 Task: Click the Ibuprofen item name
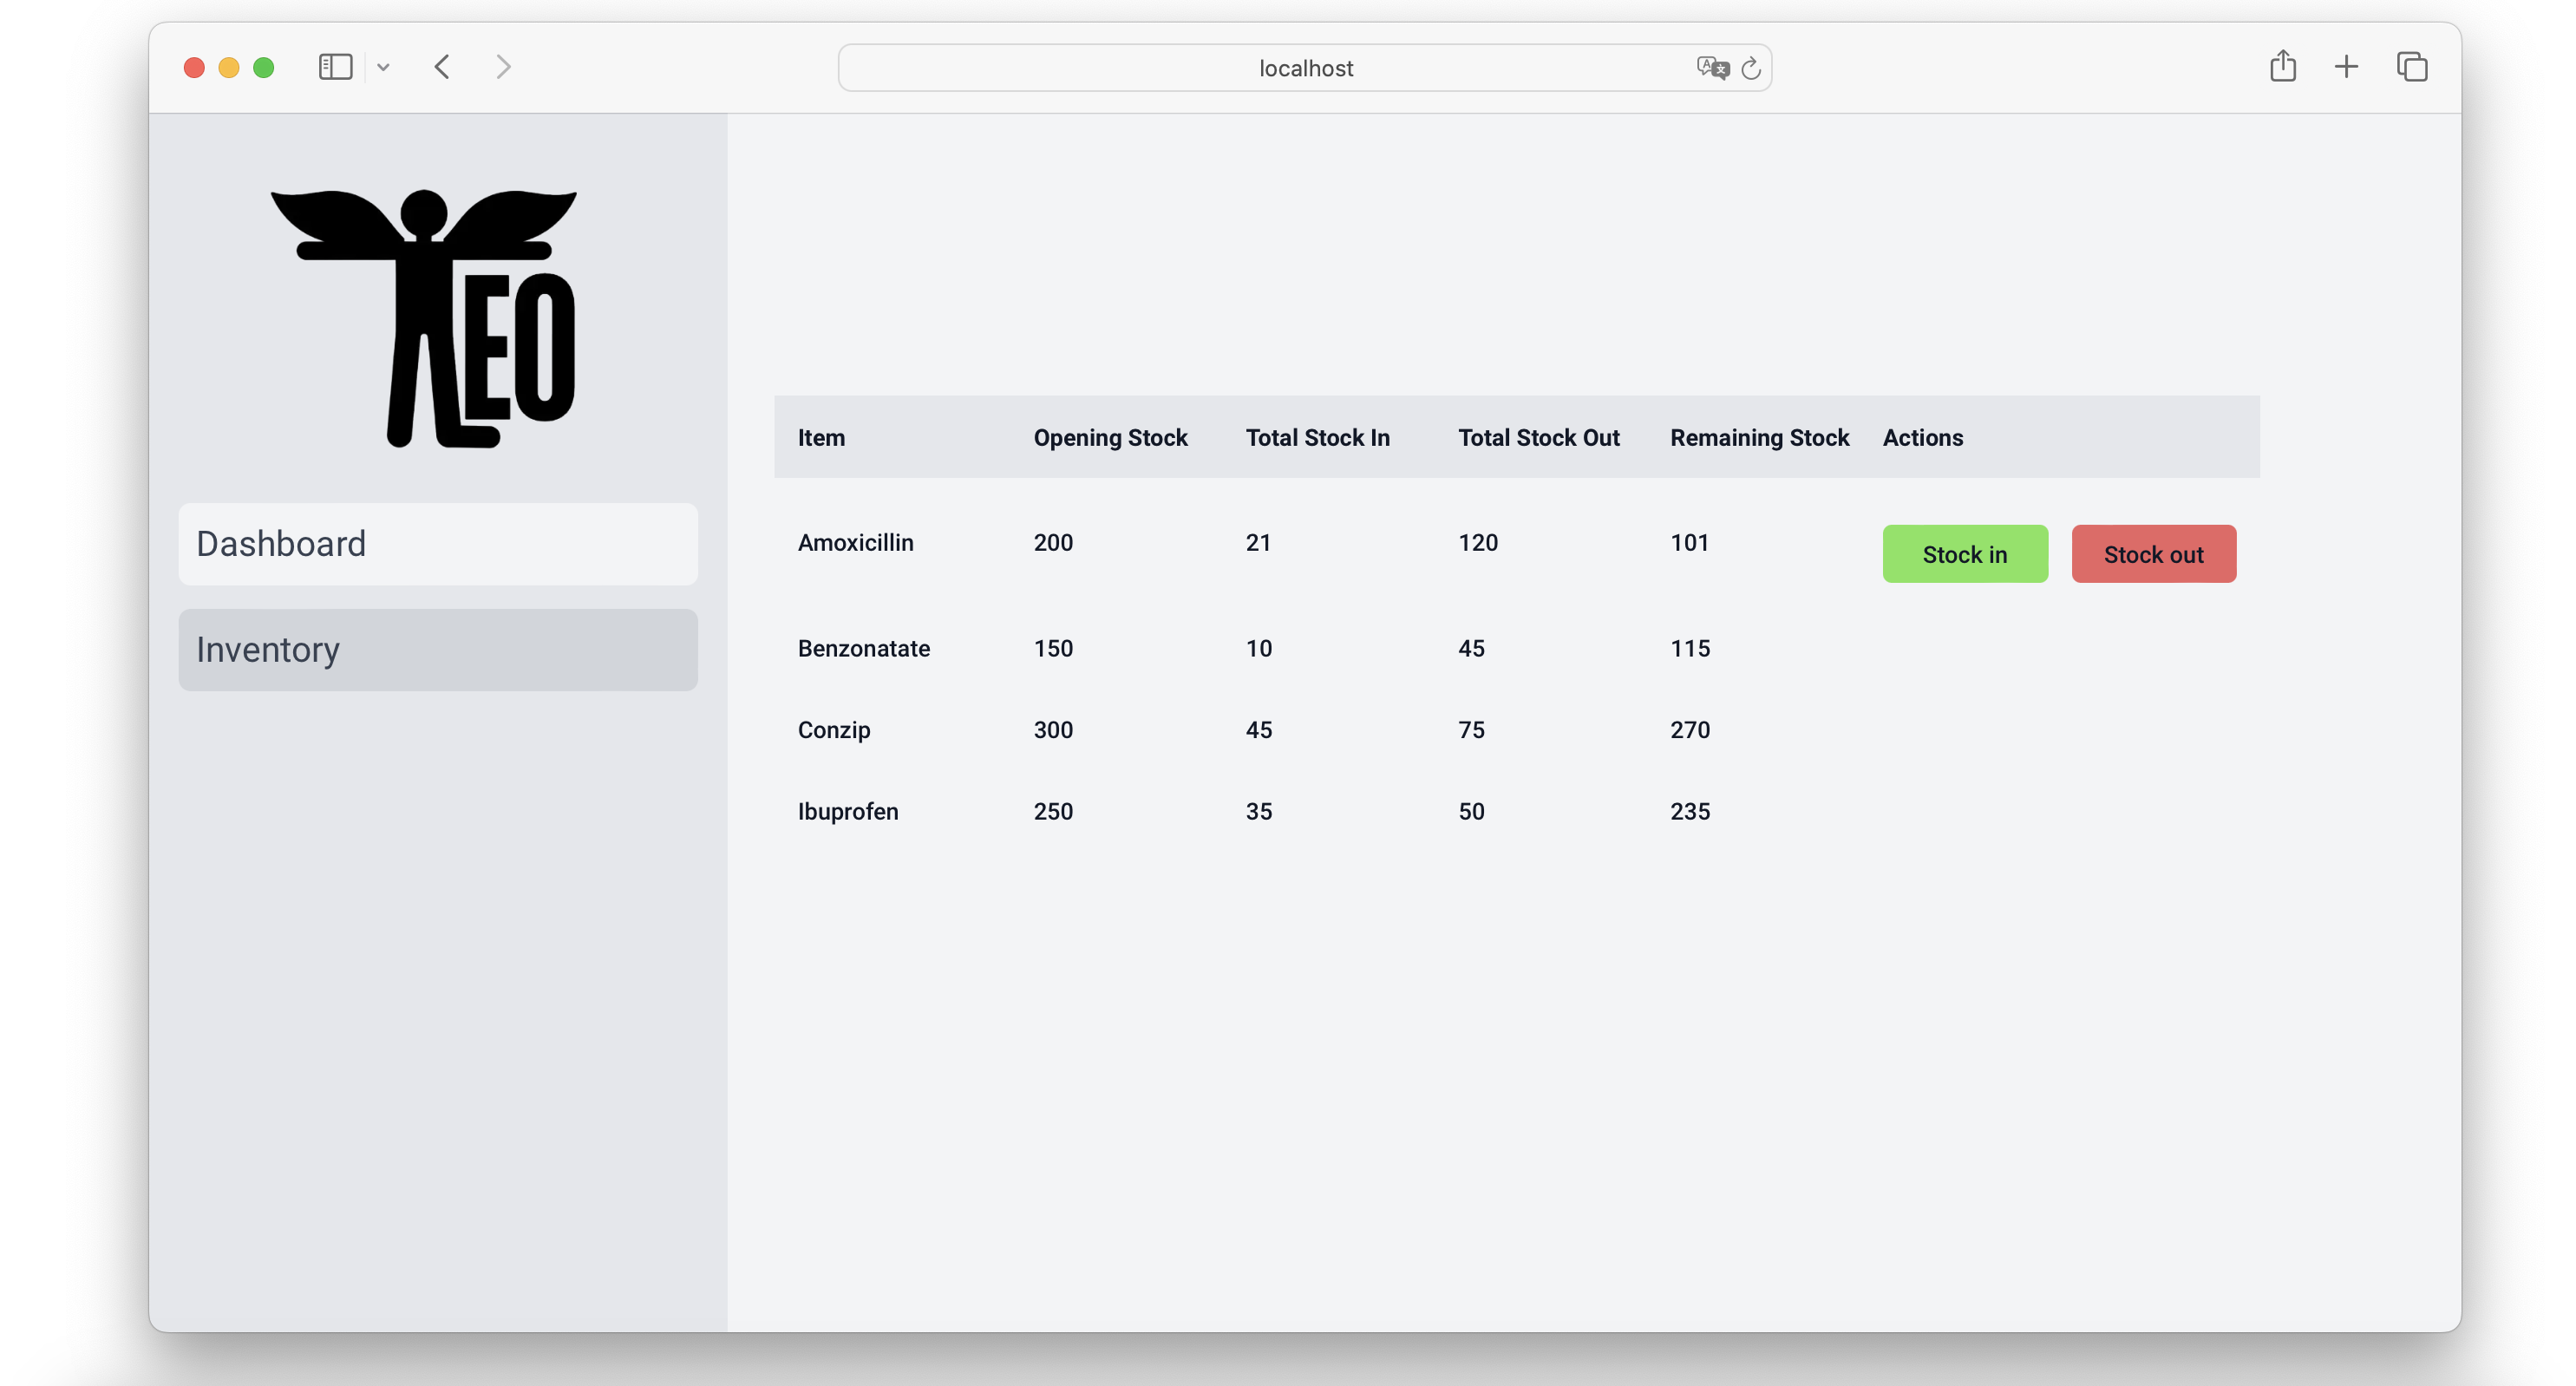click(x=847, y=811)
